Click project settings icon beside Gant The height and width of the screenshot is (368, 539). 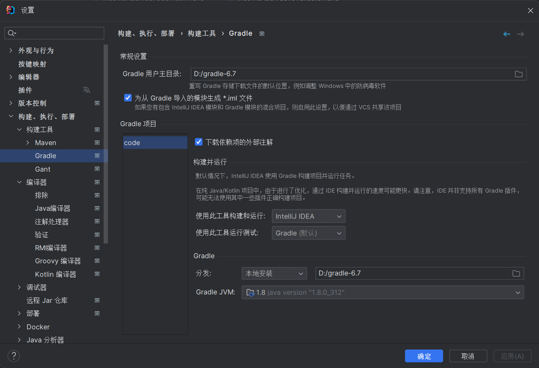click(x=97, y=169)
